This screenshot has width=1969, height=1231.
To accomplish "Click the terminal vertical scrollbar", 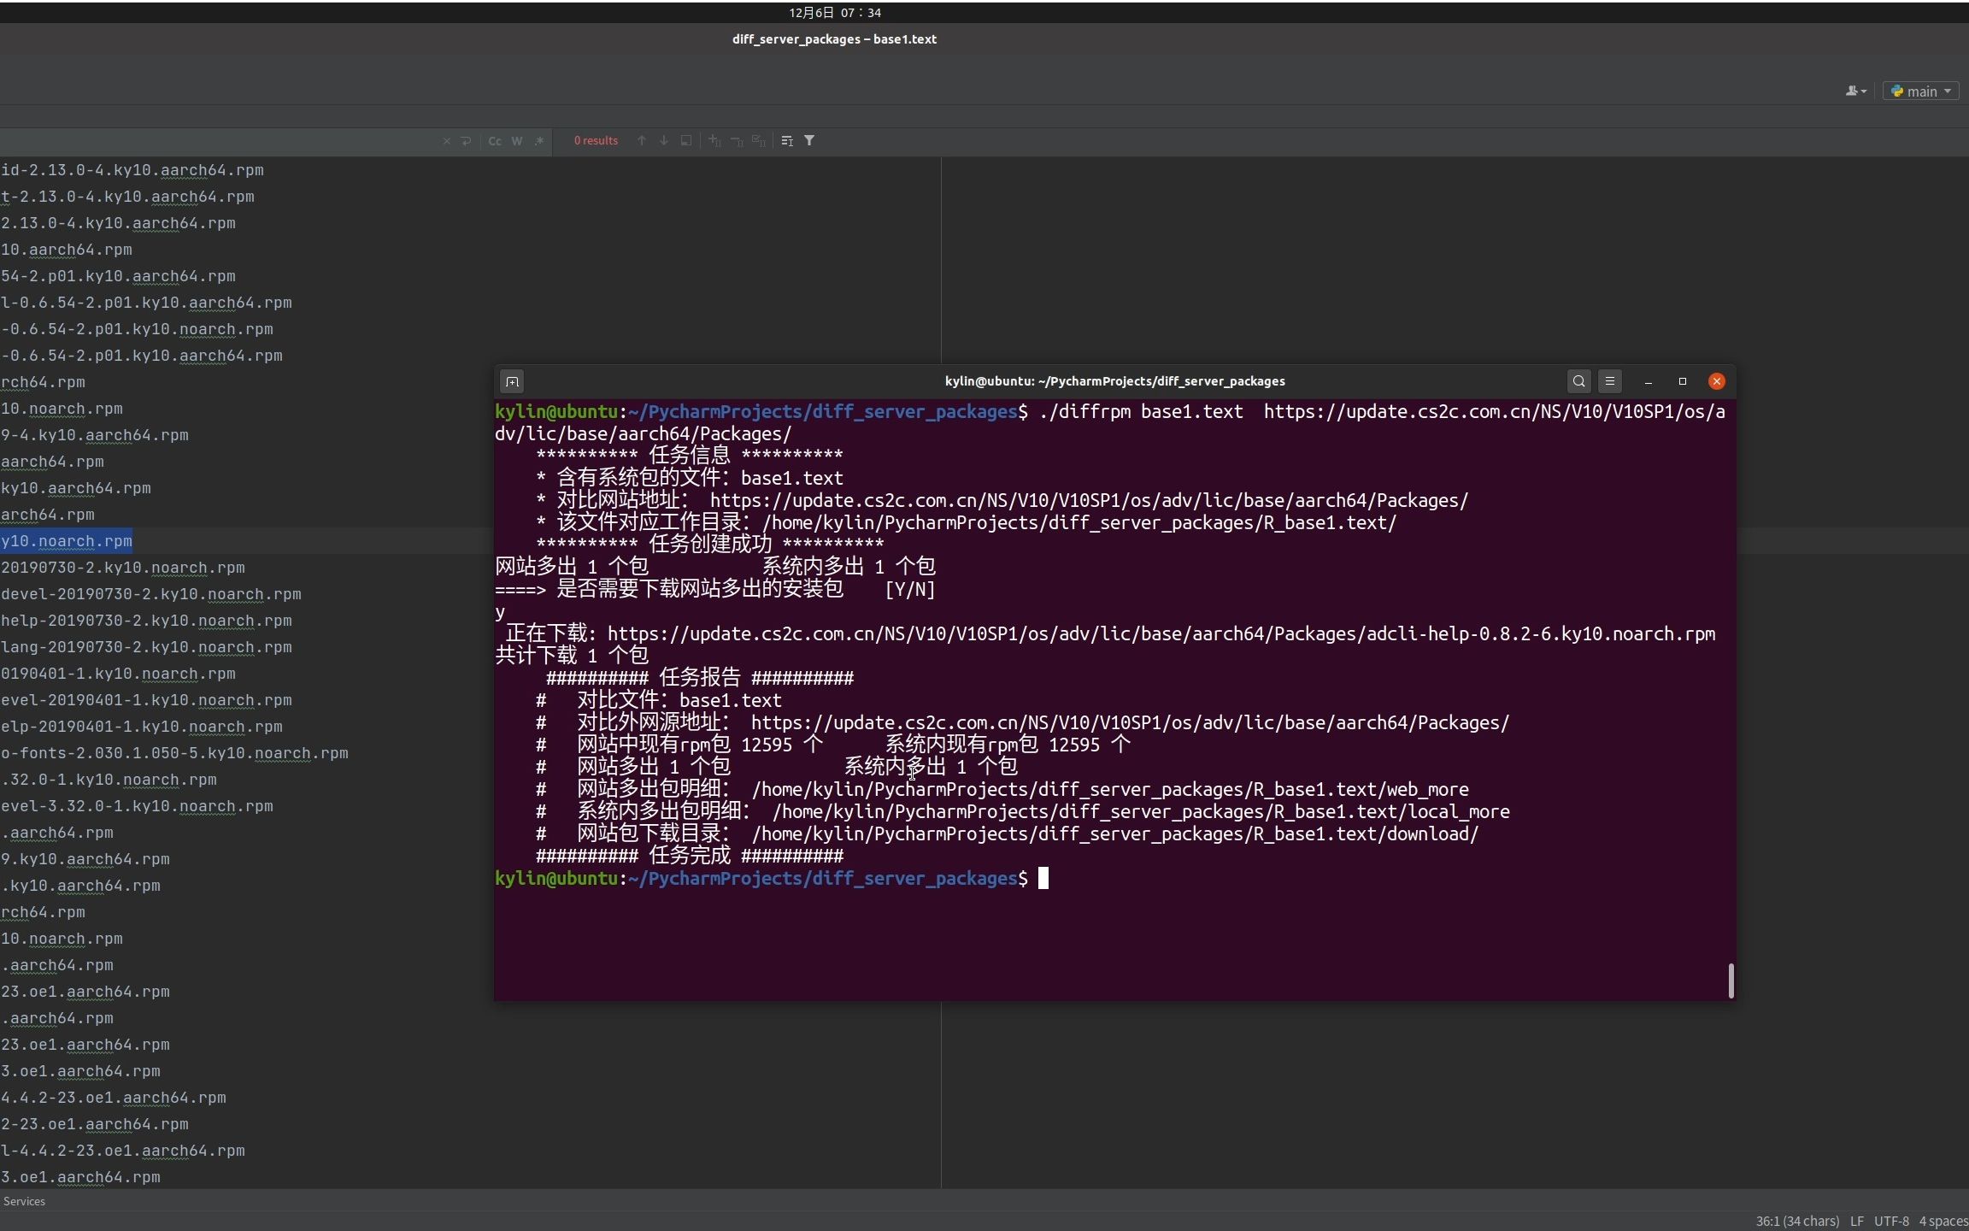I will [1731, 981].
